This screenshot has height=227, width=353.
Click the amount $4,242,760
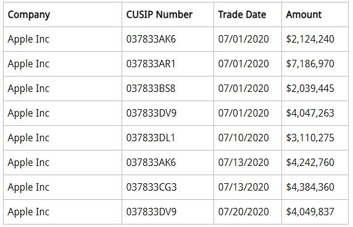coord(310,162)
